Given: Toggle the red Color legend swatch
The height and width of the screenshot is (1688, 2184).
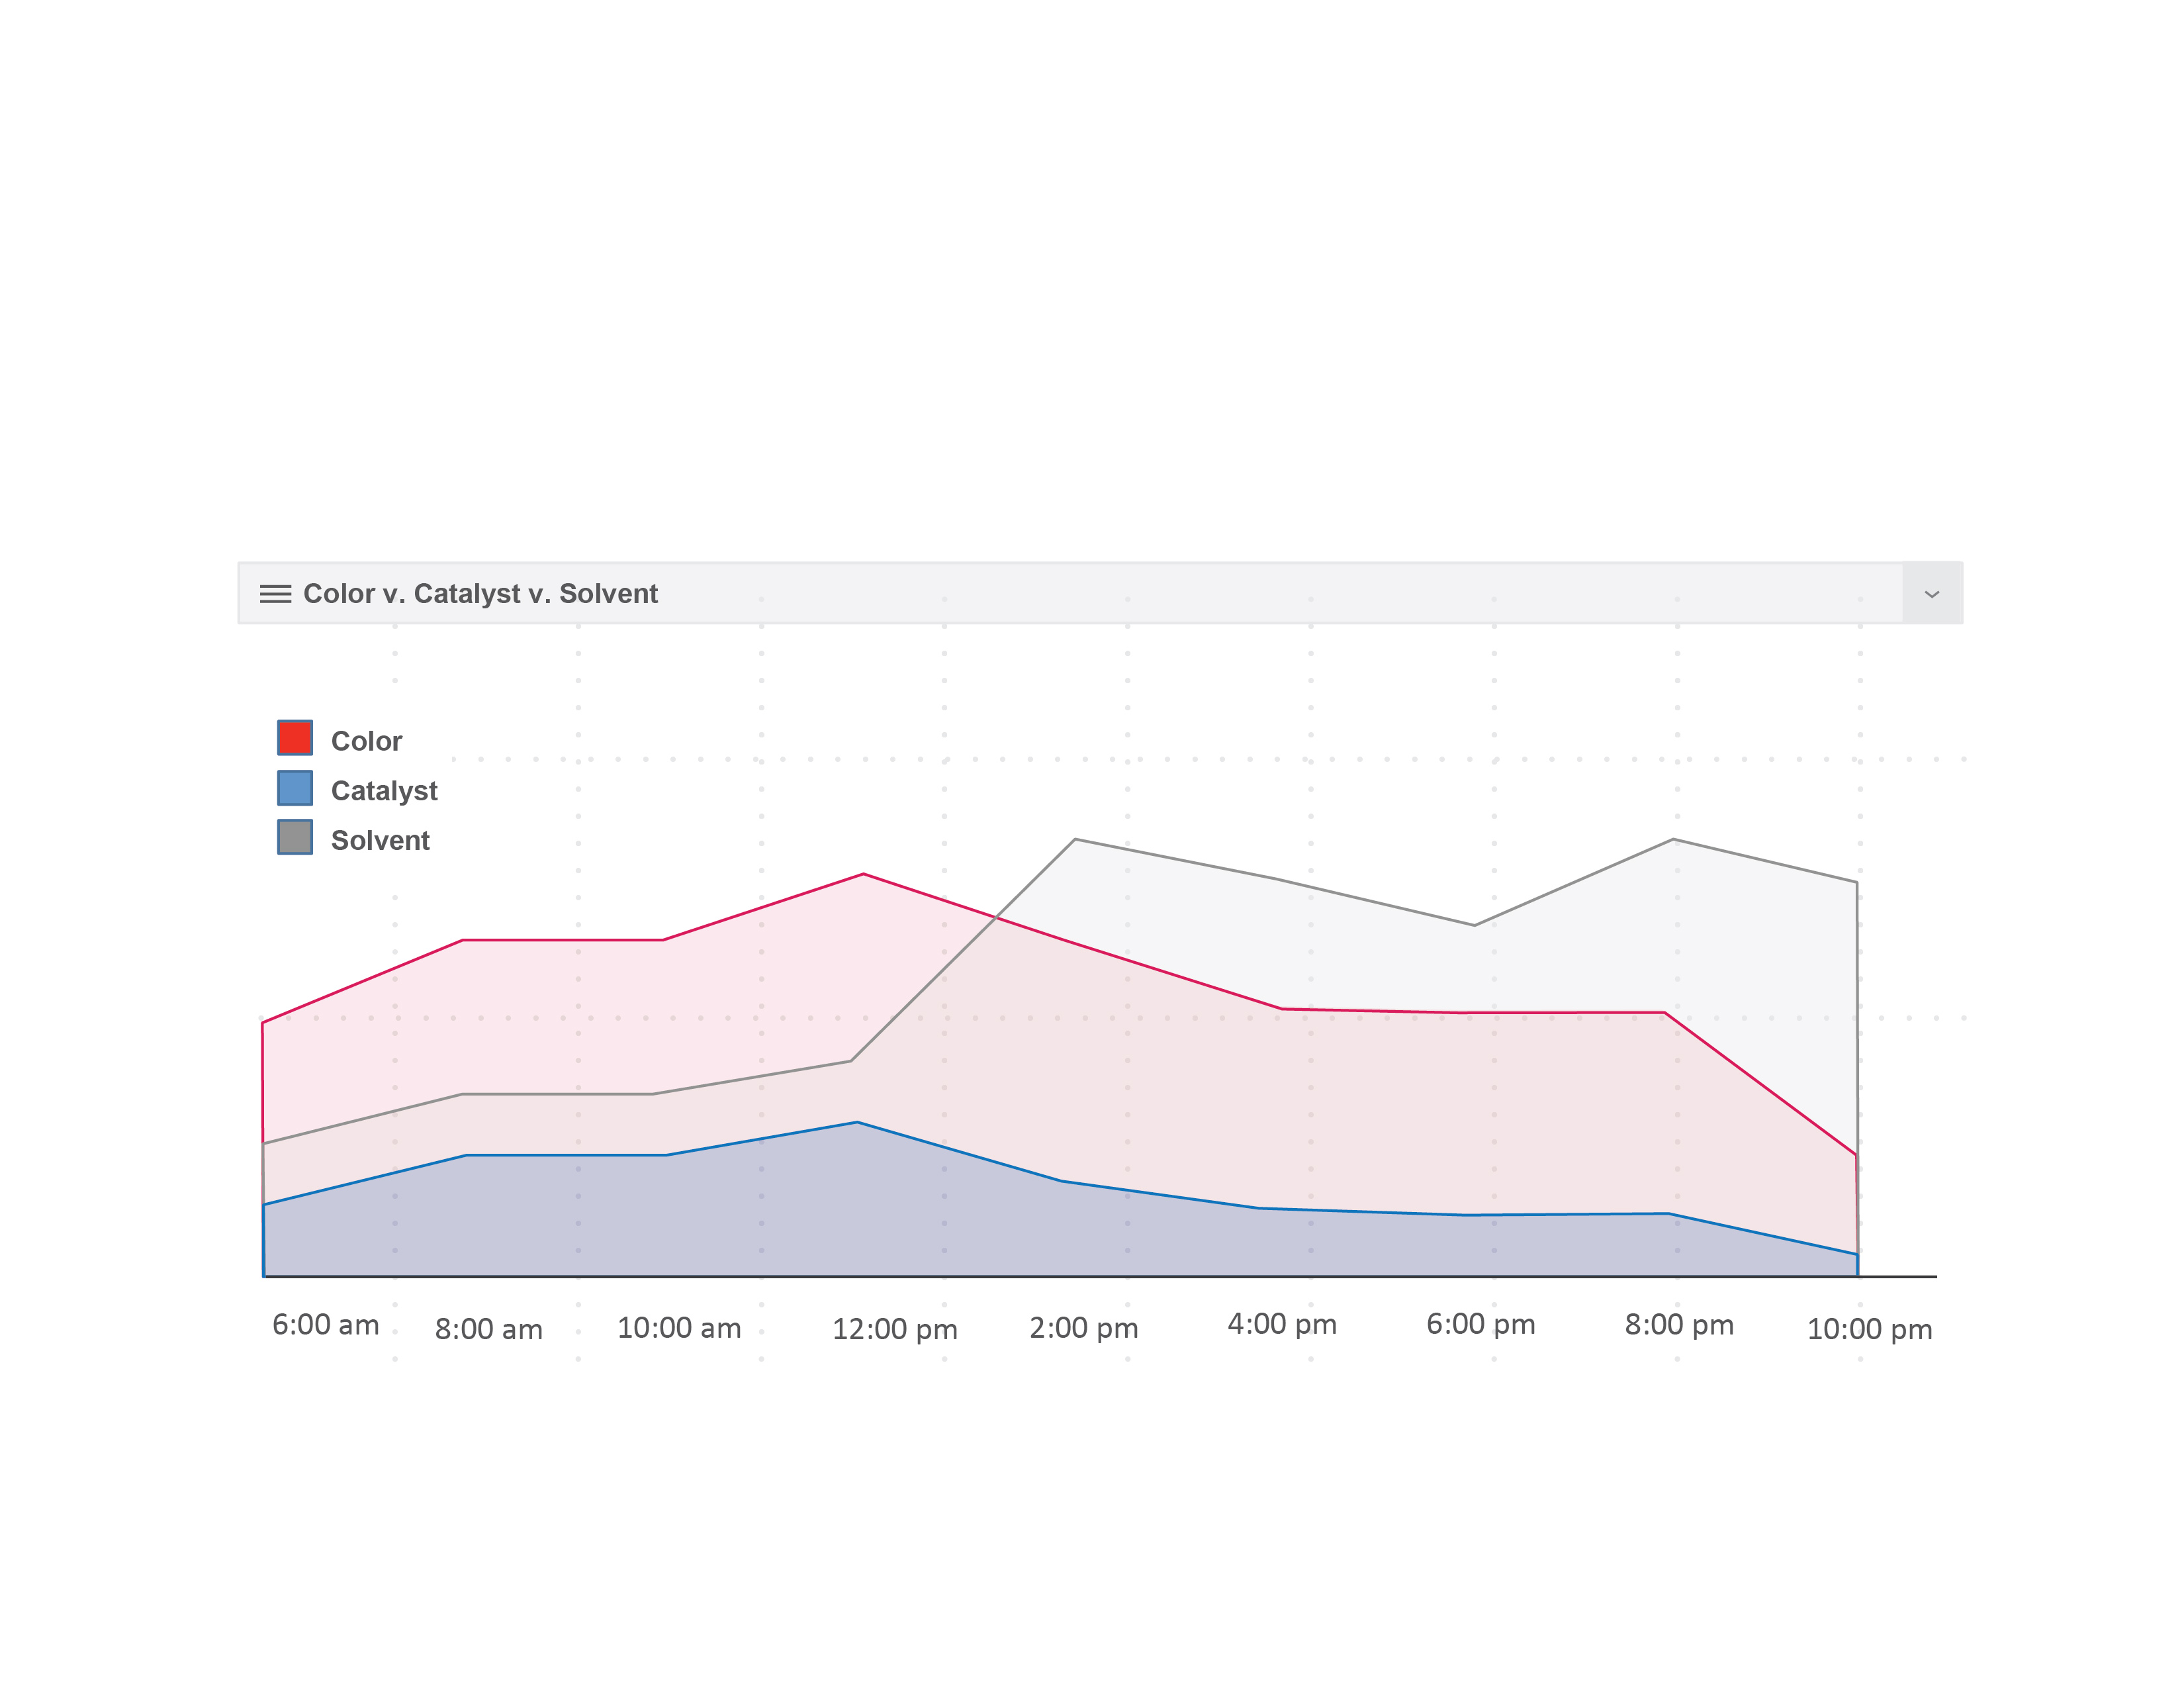Looking at the screenshot, I should coord(295,737).
